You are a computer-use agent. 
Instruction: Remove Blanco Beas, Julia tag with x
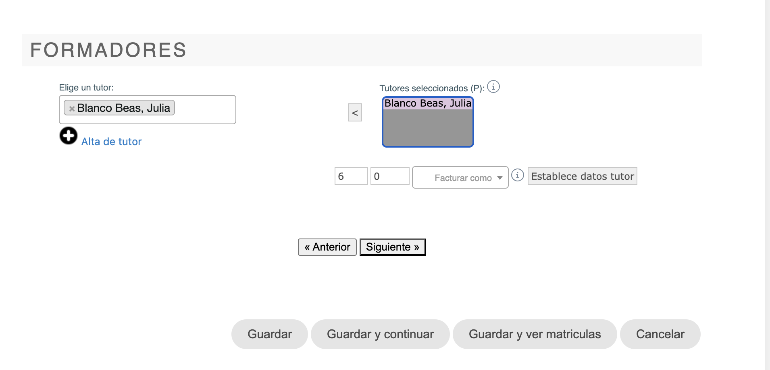click(x=72, y=109)
